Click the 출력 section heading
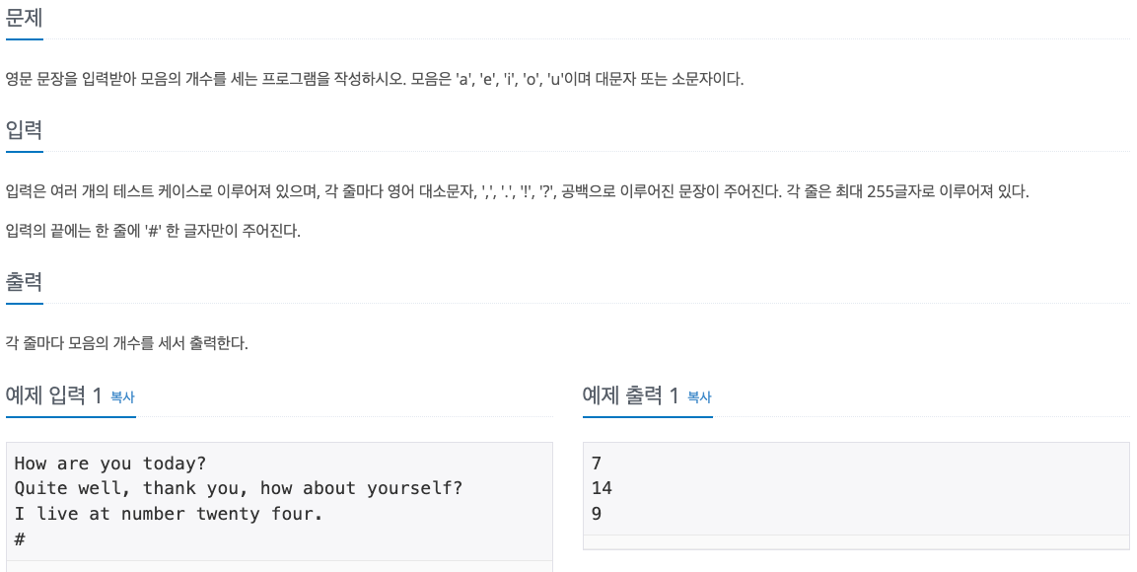 (x=25, y=281)
